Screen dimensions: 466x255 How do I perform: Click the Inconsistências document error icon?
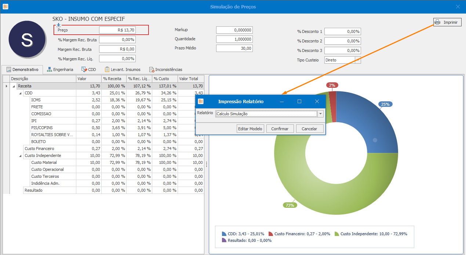152,70
